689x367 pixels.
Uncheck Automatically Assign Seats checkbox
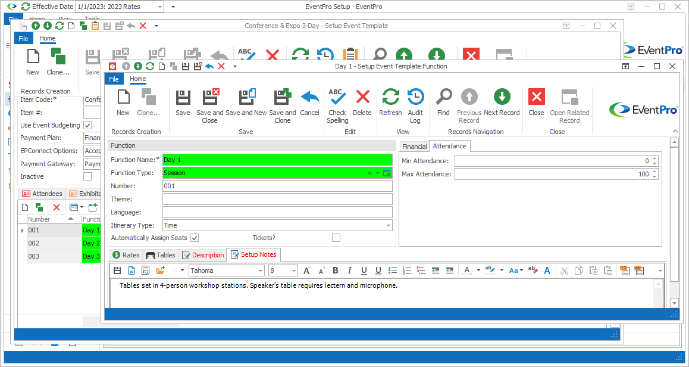click(195, 238)
